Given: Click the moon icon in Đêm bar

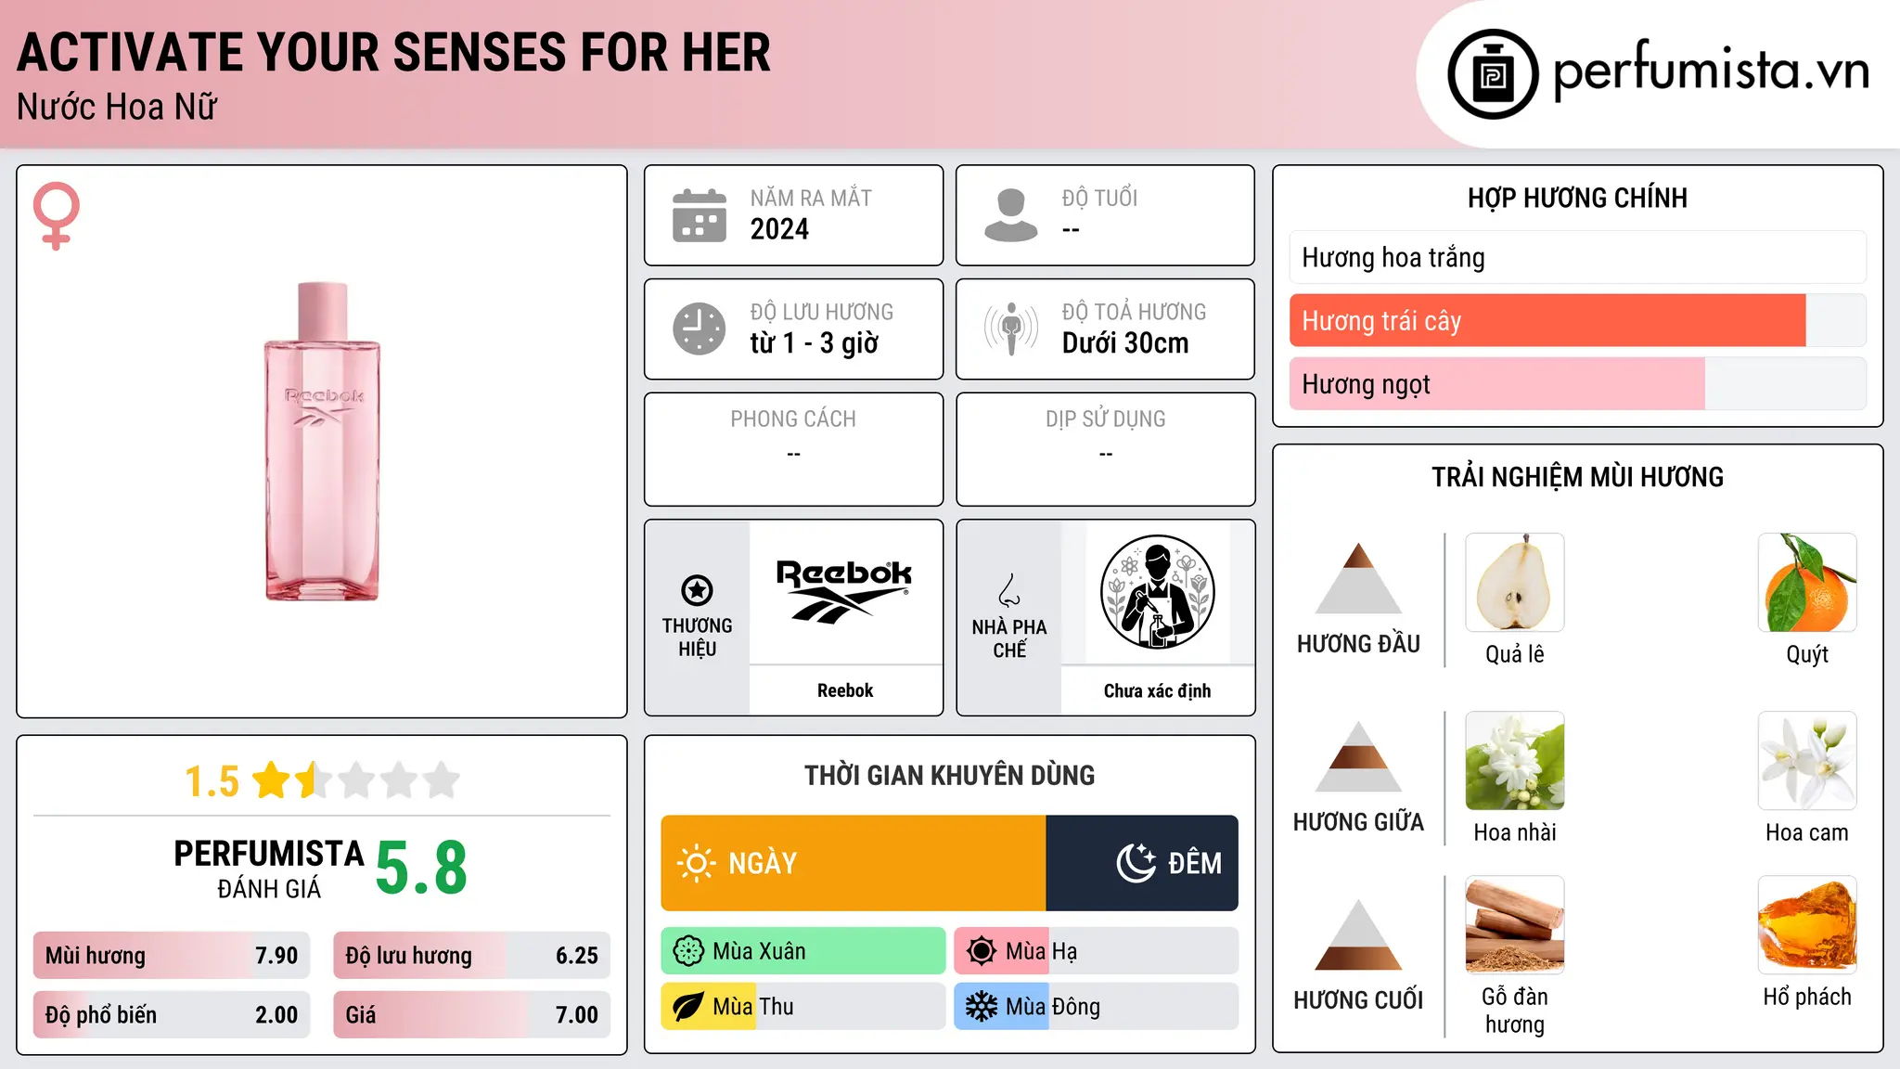Looking at the screenshot, I should tap(1136, 863).
